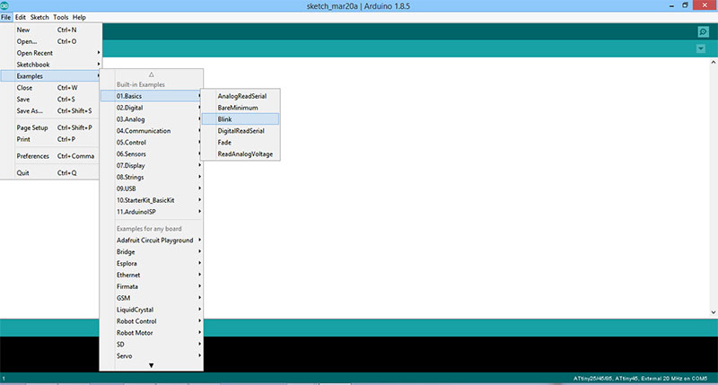The width and height of the screenshot is (718, 385).
Task: Select Page Setup menu entry
Action: 51,127
